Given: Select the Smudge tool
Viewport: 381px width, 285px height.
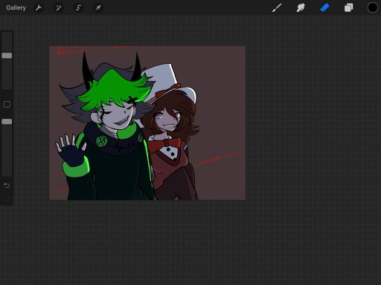Looking at the screenshot, I should point(301,8).
